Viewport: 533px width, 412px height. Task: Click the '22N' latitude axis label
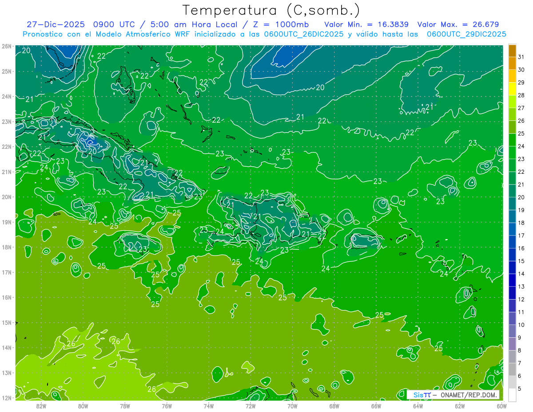(x=7, y=146)
